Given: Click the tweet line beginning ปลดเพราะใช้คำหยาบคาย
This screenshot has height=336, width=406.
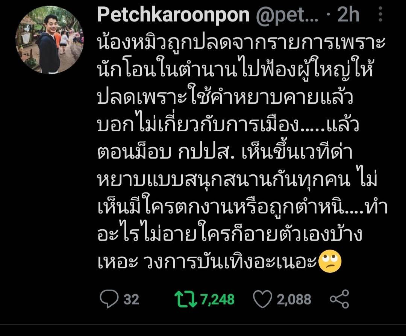Looking at the screenshot, I should pos(225,97).
